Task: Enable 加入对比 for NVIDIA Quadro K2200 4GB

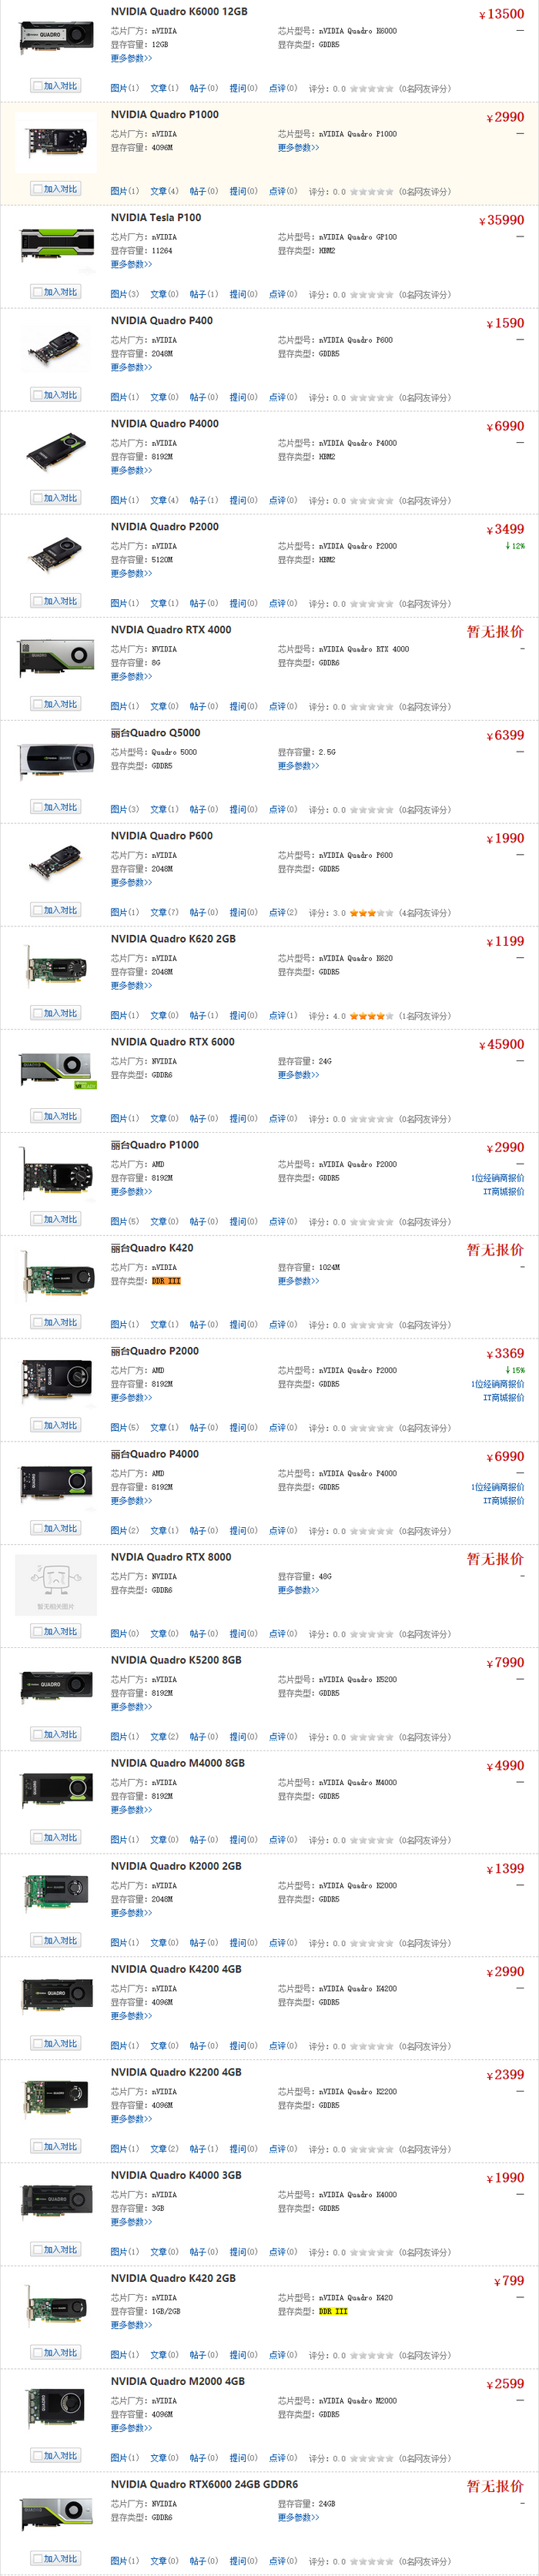Action: [x=37, y=2146]
